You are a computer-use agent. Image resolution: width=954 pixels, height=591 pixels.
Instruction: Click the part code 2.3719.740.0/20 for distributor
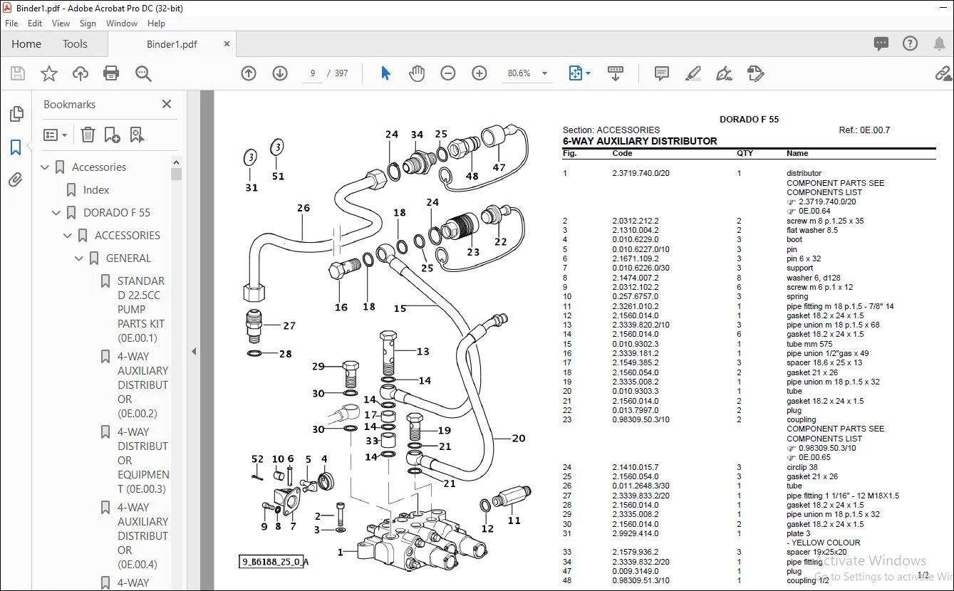(x=641, y=173)
